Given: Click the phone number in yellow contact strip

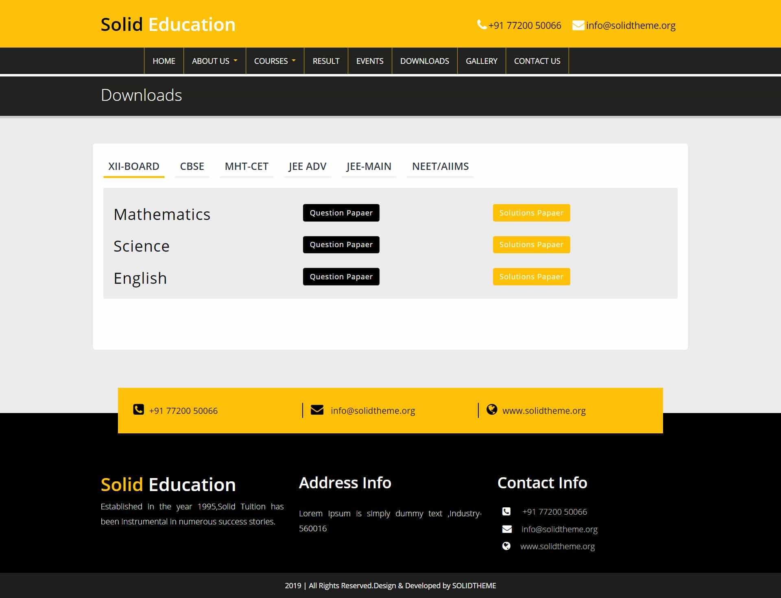Looking at the screenshot, I should click(x=183, y=411).
